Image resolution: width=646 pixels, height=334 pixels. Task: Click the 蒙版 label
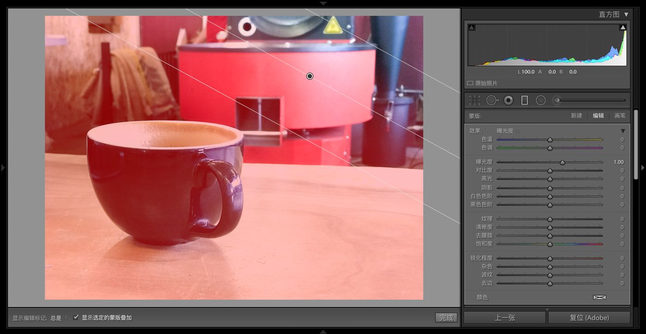pyautogui.click(x=475, y=116)
